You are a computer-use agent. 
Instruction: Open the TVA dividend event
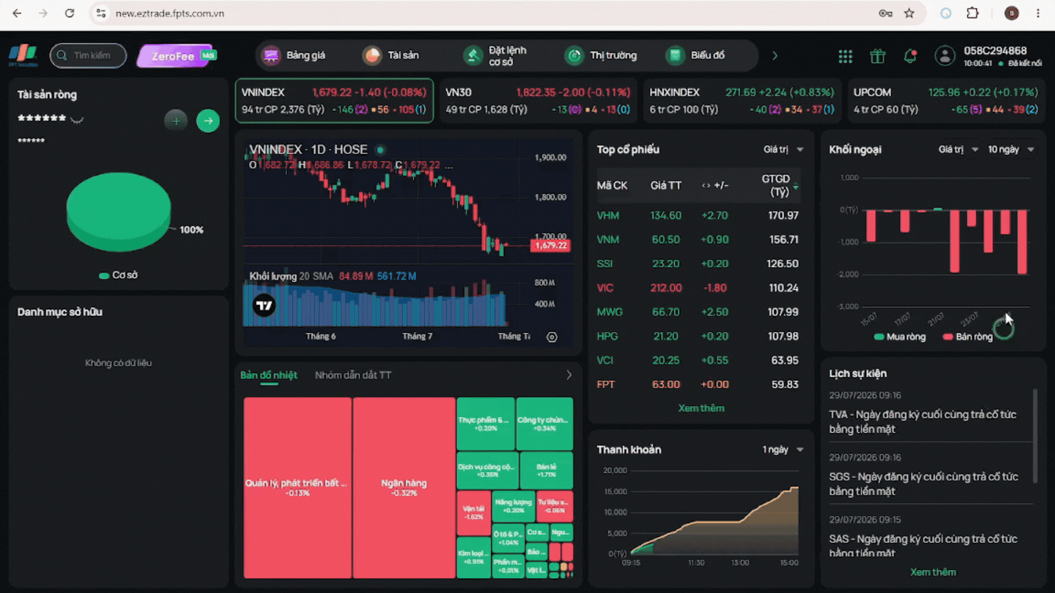coord(930,412)
